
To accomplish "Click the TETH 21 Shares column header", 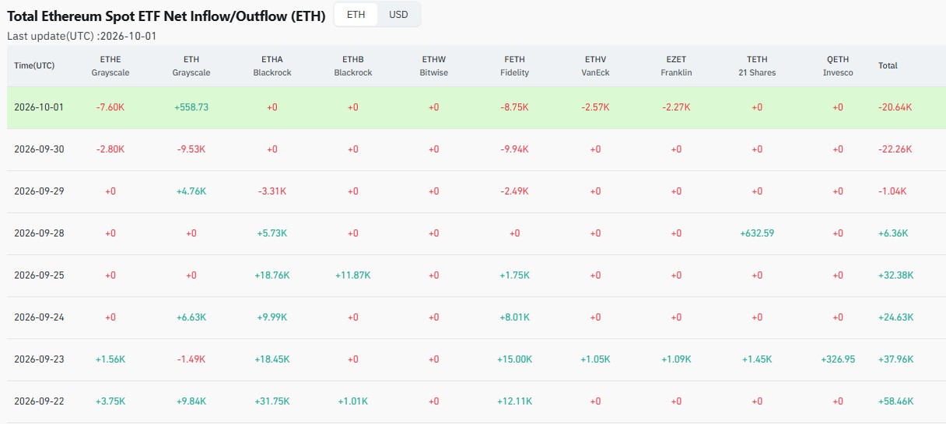I will click(757, 65).
